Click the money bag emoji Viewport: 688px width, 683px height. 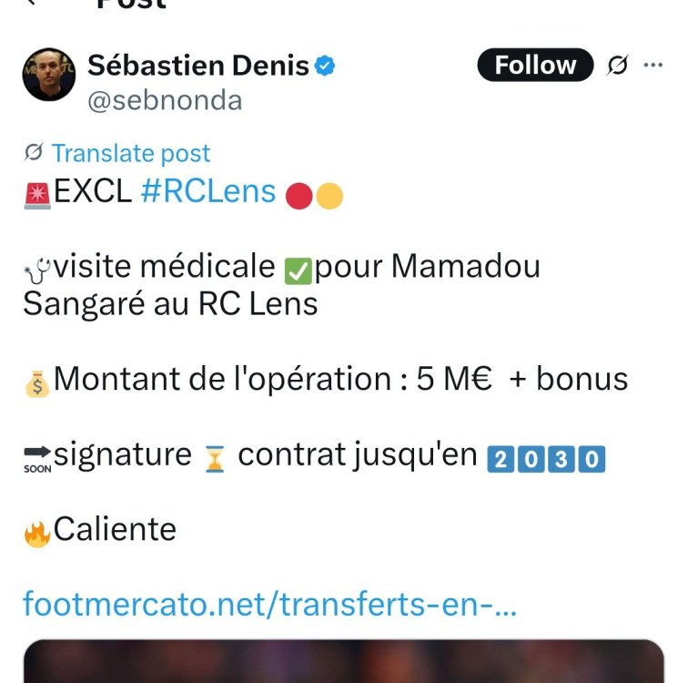pyautogui.click(x=38, y=382)
